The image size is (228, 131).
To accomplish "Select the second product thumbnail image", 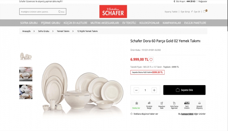I will coord(26,74).
